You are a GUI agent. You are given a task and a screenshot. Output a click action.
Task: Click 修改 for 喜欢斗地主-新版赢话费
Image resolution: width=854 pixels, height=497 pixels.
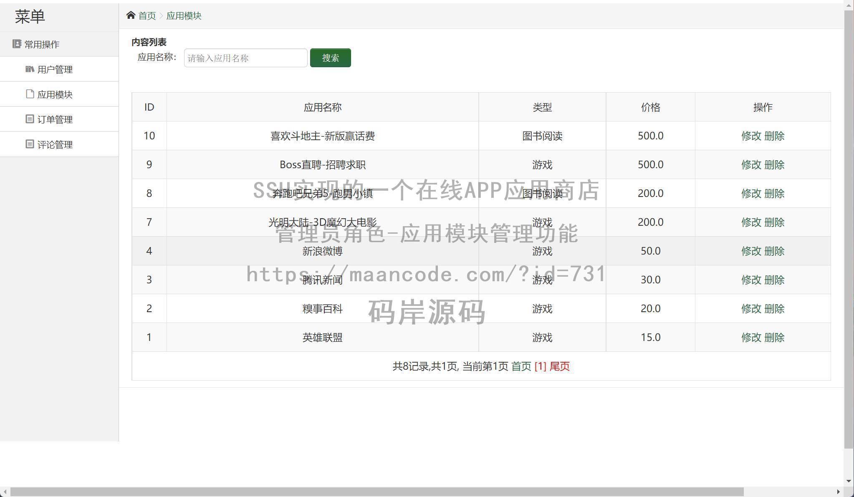point(751,136)
